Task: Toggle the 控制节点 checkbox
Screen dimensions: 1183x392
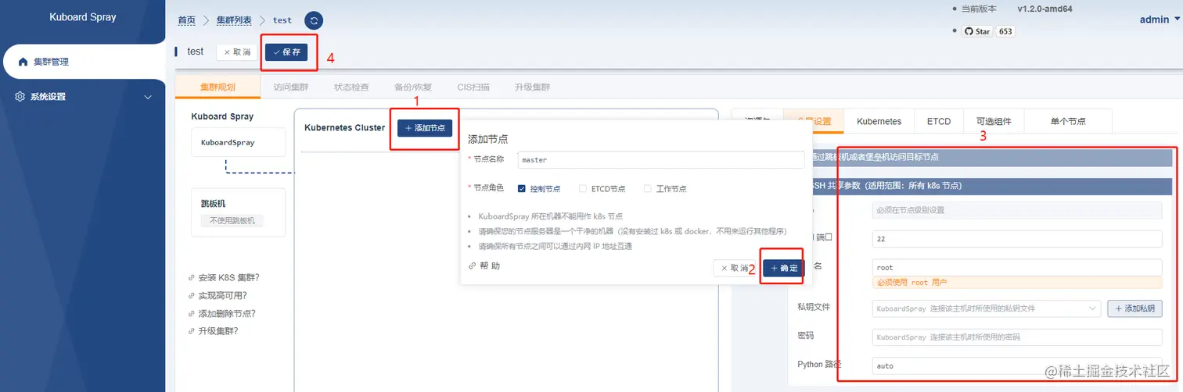Action: (522, 188)
